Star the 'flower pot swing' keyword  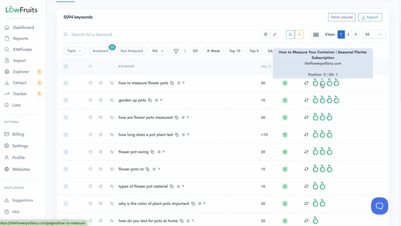[101, 151]
